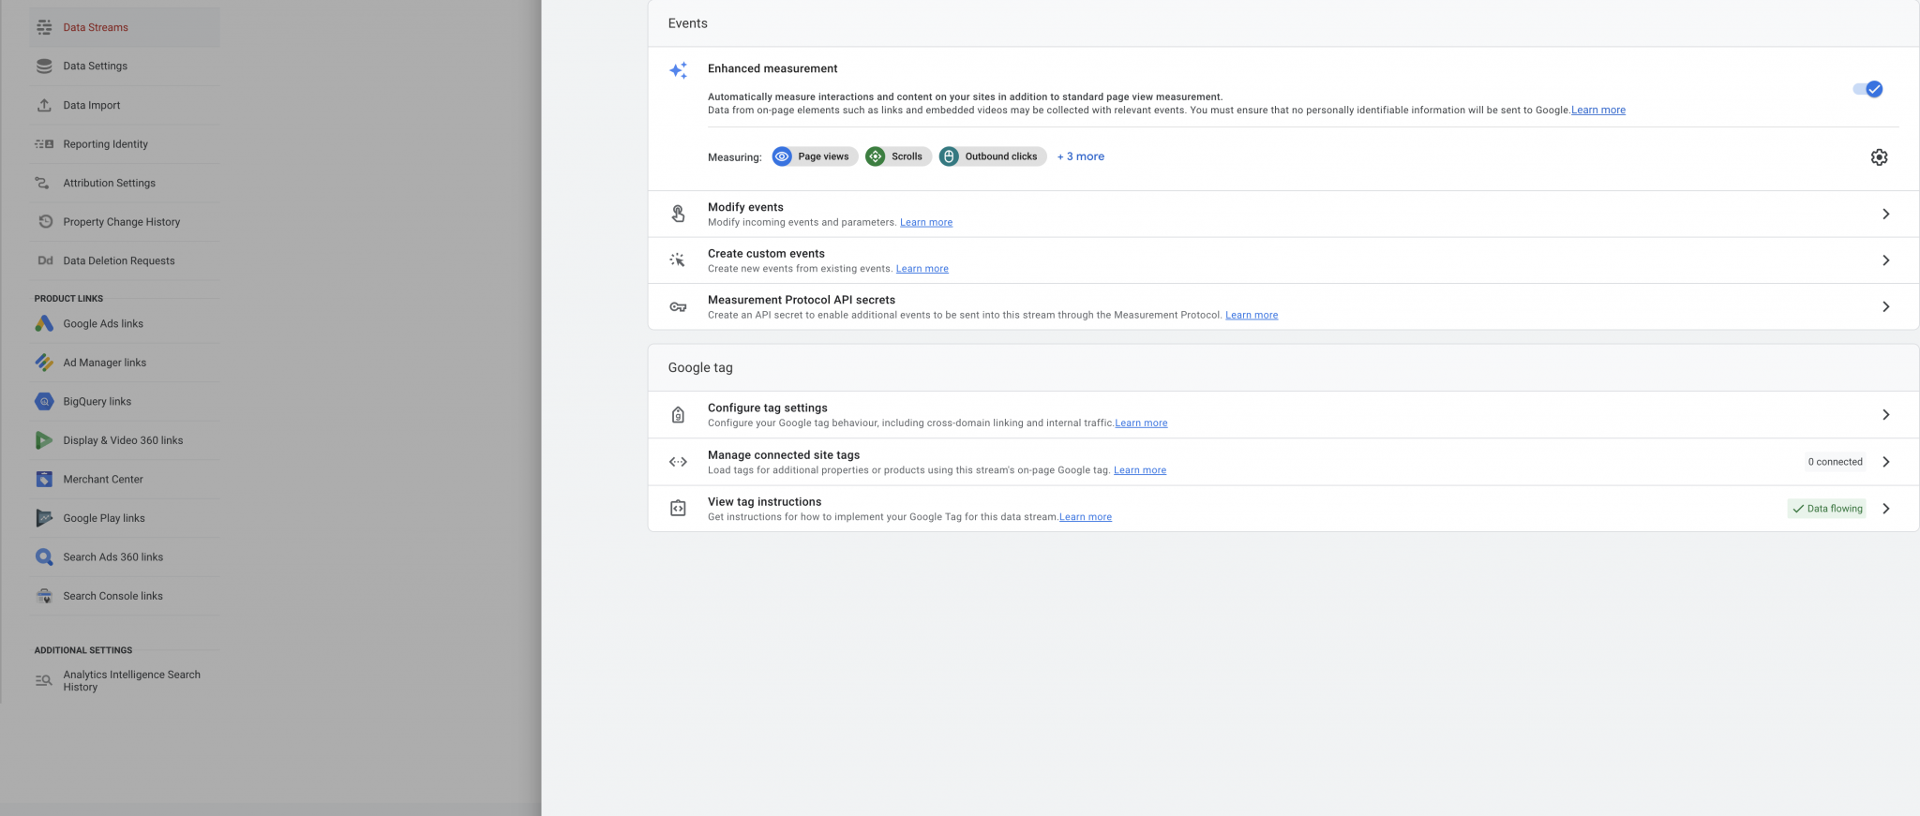Click the Merchant Center icon
1920x816 pixels.
click(x=44, y=479)
